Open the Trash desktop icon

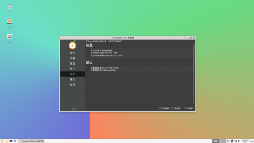10,6
